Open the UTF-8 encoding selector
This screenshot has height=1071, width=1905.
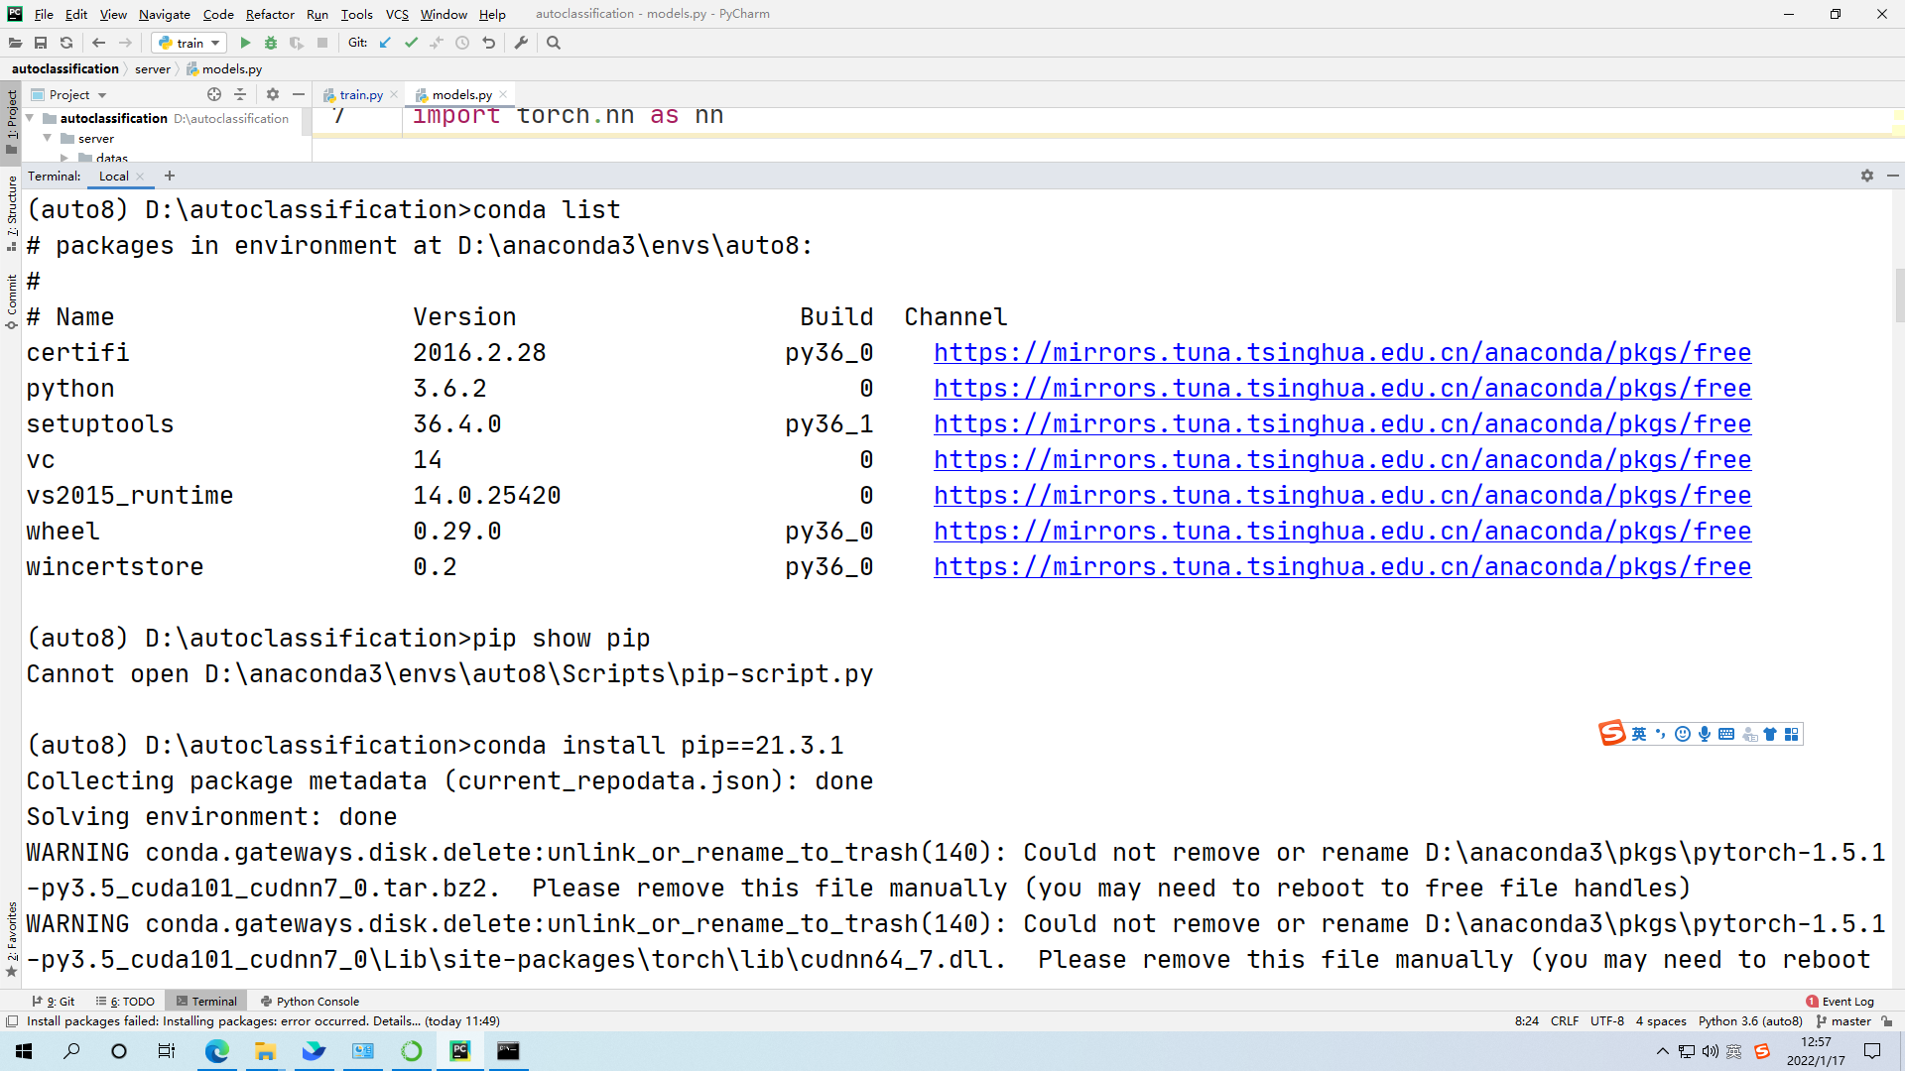click(x=1607, y=1021)
